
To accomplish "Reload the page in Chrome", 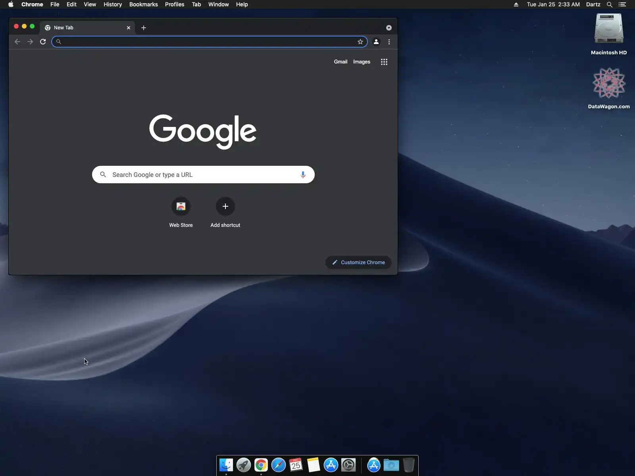I will pos(43,42).
